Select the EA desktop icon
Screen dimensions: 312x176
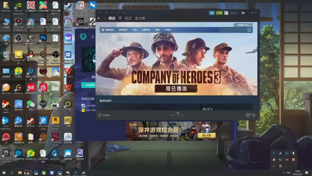(6, 138)
